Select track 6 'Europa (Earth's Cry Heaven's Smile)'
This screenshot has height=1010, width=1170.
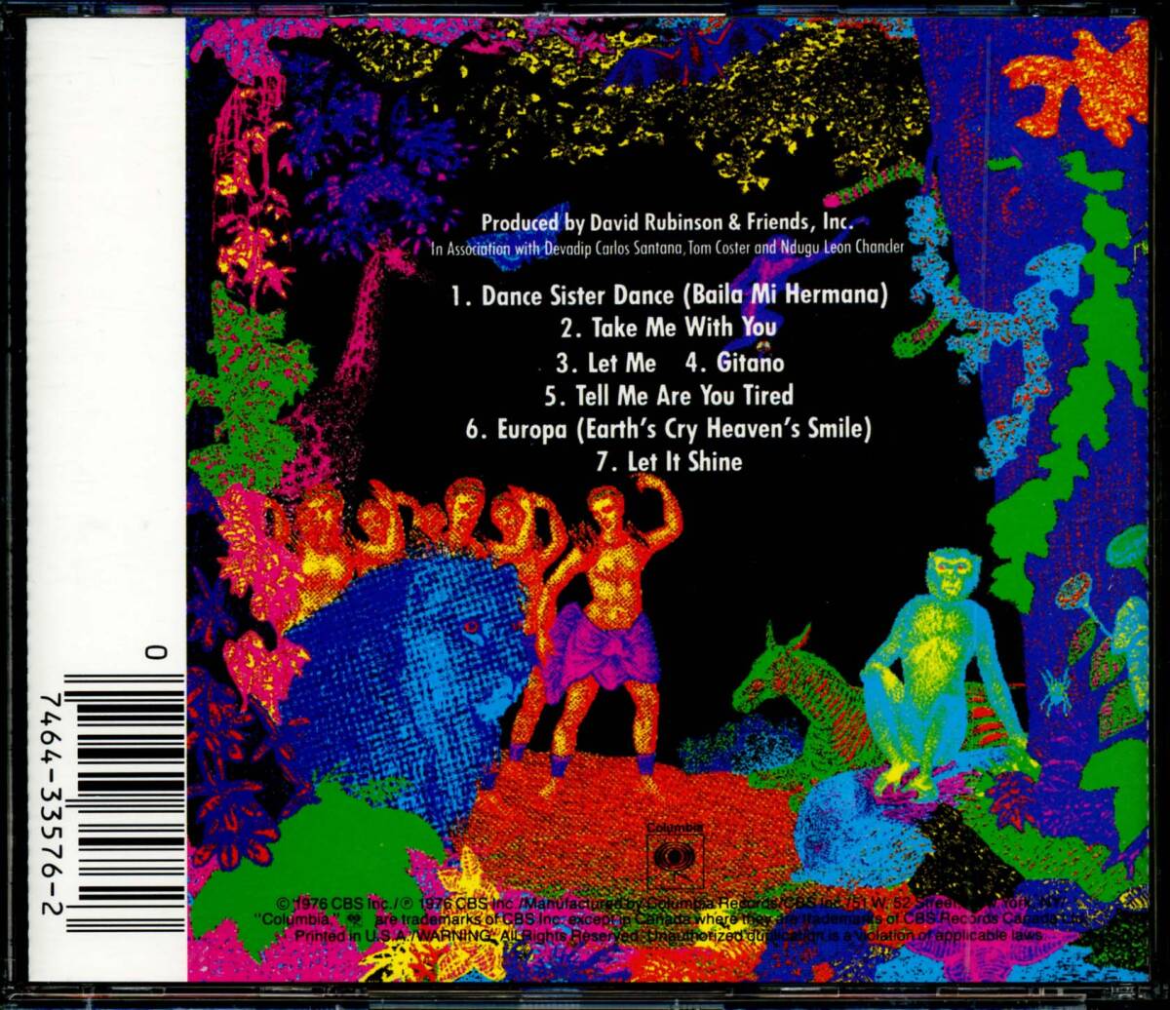(668, 429)
